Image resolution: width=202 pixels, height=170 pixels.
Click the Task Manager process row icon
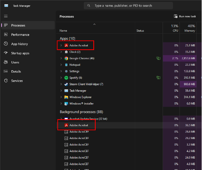point(66,91)
